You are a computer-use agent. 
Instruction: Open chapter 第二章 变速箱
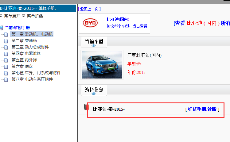(x=24, y=40)
